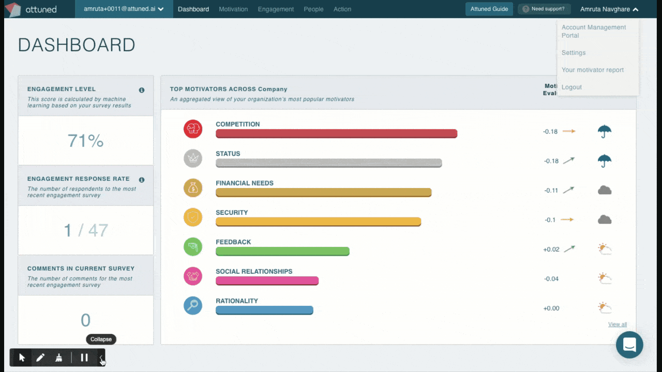Open the chat support bubble
The height and width of the screenshot is (372, 662).
(629, 345)
